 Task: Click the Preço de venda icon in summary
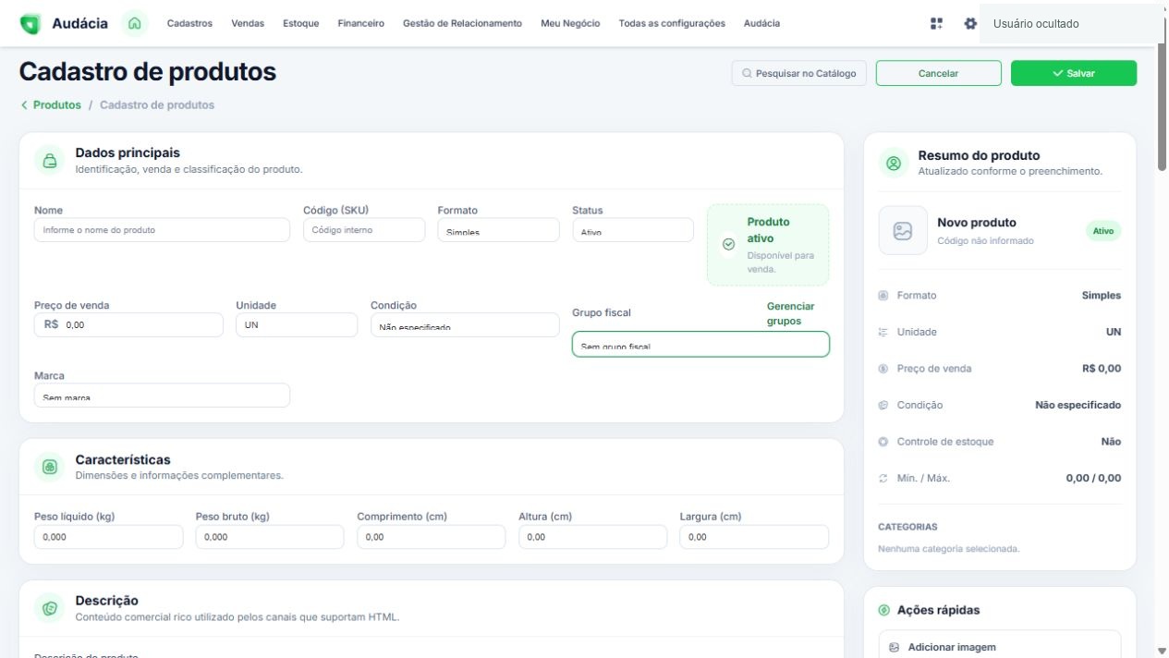[883, 369]
